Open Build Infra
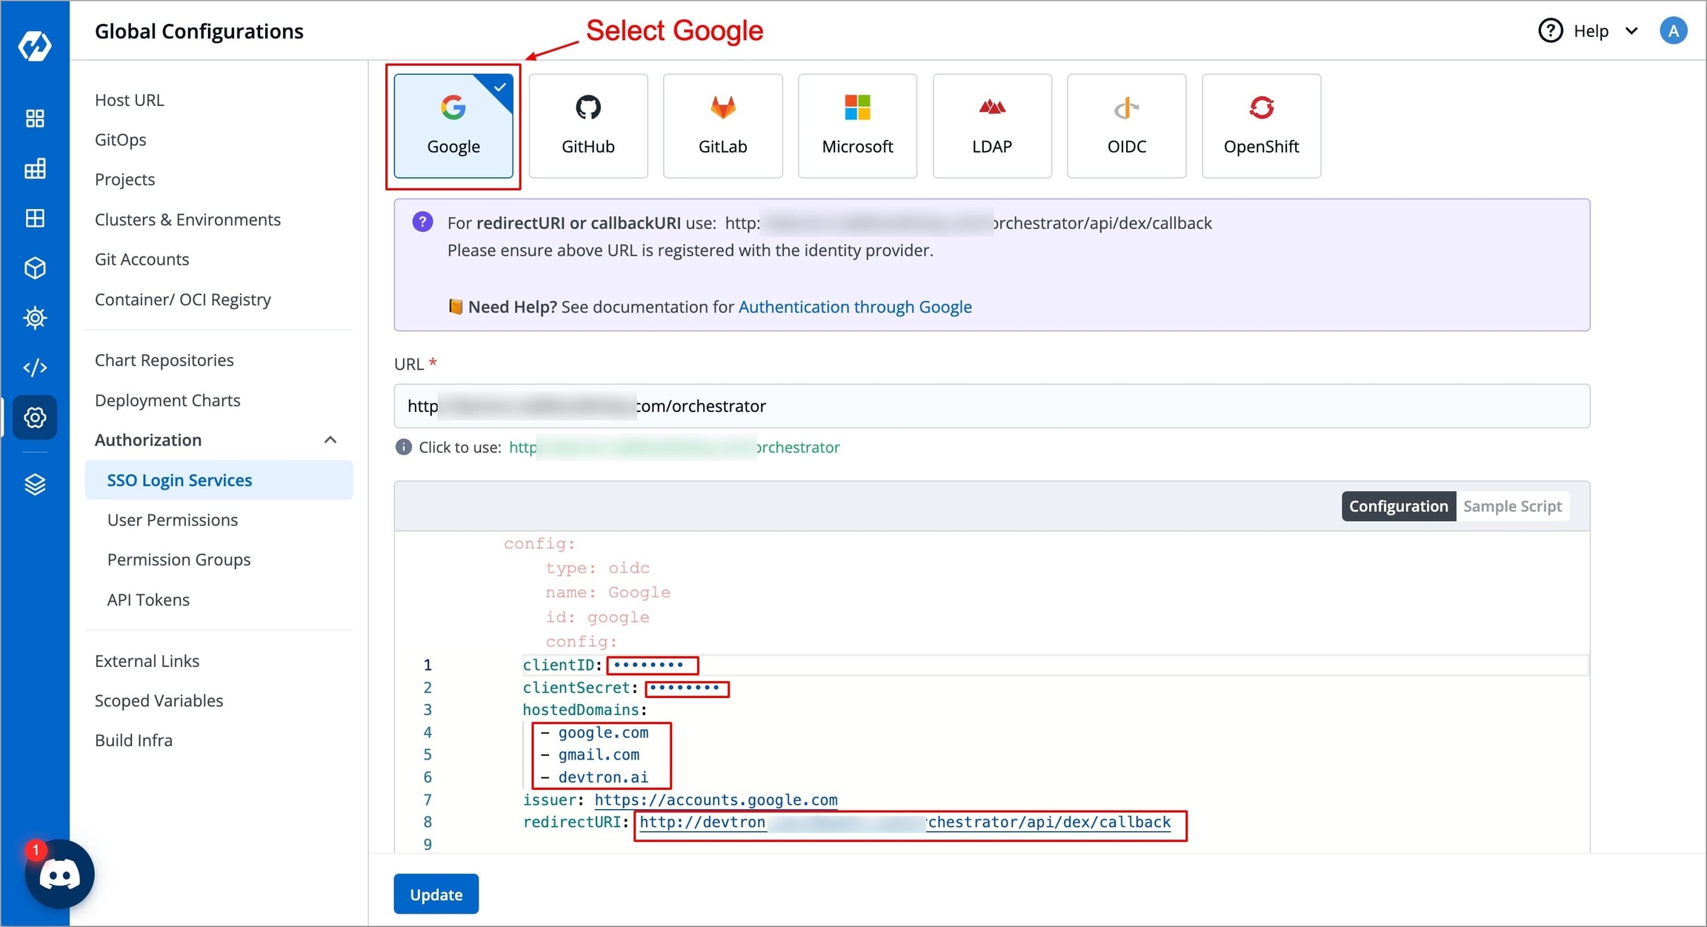 [134, 740]
